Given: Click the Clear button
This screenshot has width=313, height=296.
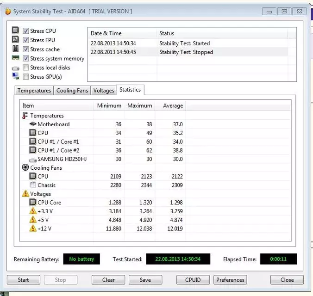Looking at the screenshot, I should coord(108,280).
